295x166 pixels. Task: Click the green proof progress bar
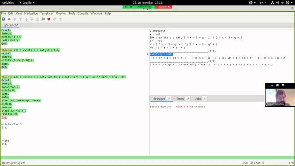coord(147,158)
